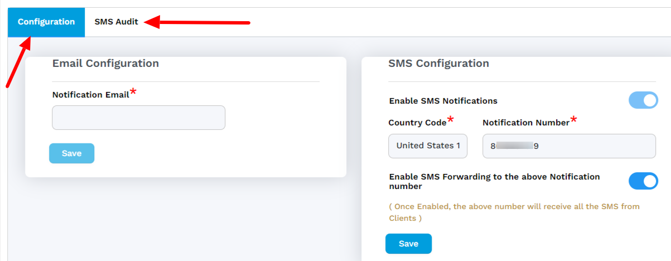The image size is (671, 261).
Task: Open the United States 1 country code dropdown
Action: pyautogui.click(x=428, y=146)
